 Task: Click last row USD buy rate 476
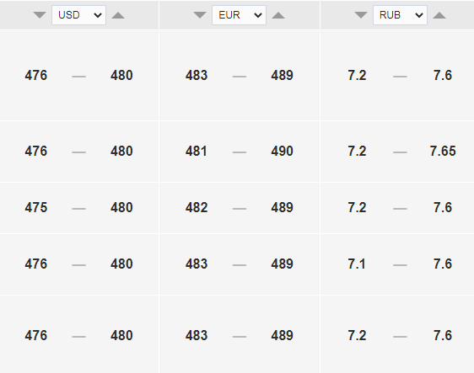36,336
